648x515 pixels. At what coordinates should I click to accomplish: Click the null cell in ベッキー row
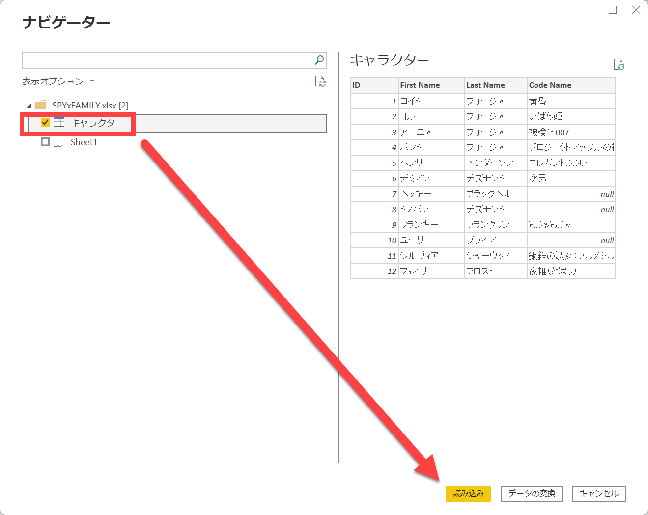[x=571, y=194]
